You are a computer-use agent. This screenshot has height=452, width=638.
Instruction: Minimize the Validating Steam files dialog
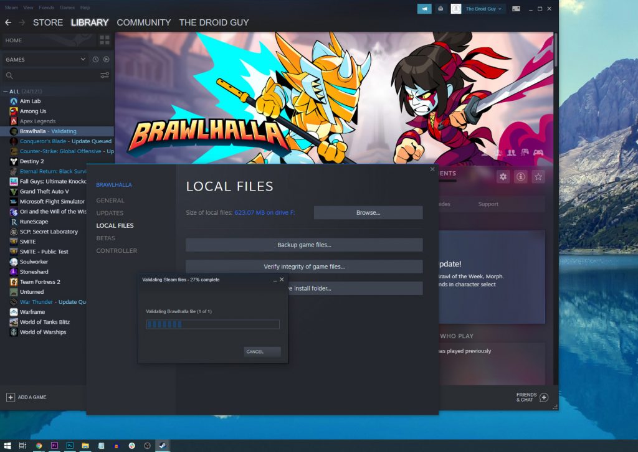click(275, 280)
